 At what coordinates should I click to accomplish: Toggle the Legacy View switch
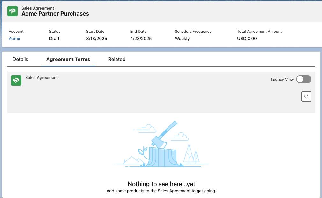pyautogui.click(x=304, y=79)
